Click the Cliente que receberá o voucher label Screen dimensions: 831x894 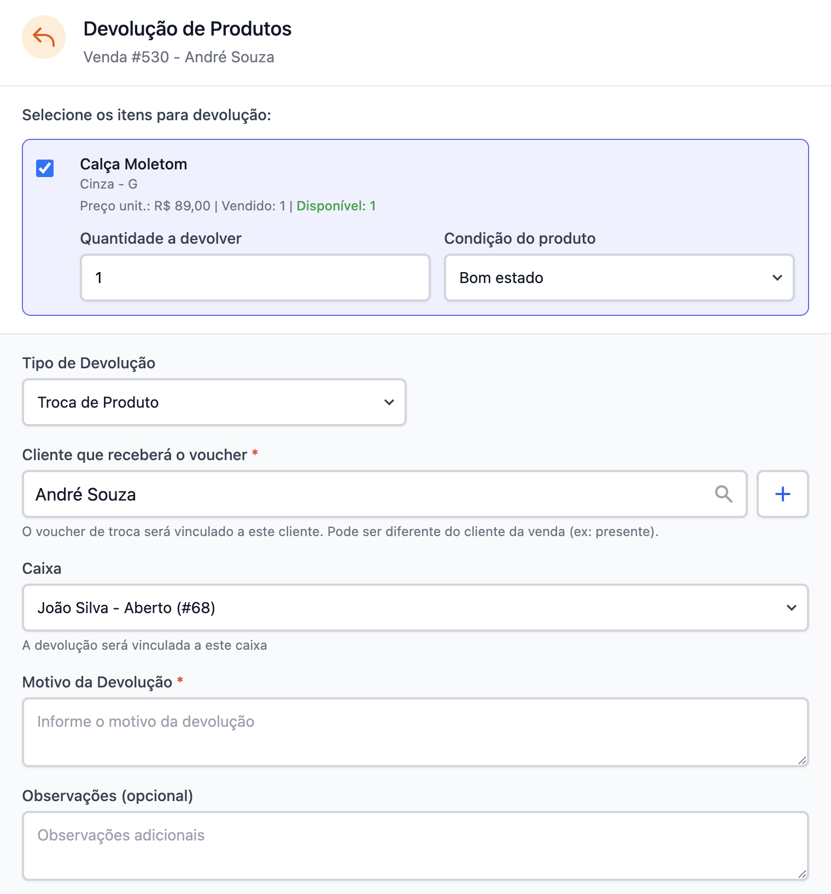[x=134, y=455]
